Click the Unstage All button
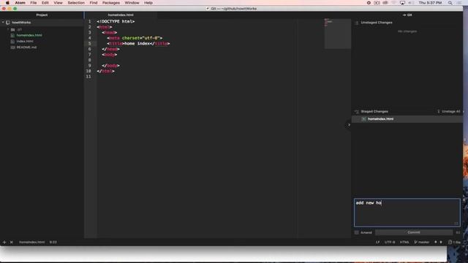 pyautogui.click(x=449, y=112)
